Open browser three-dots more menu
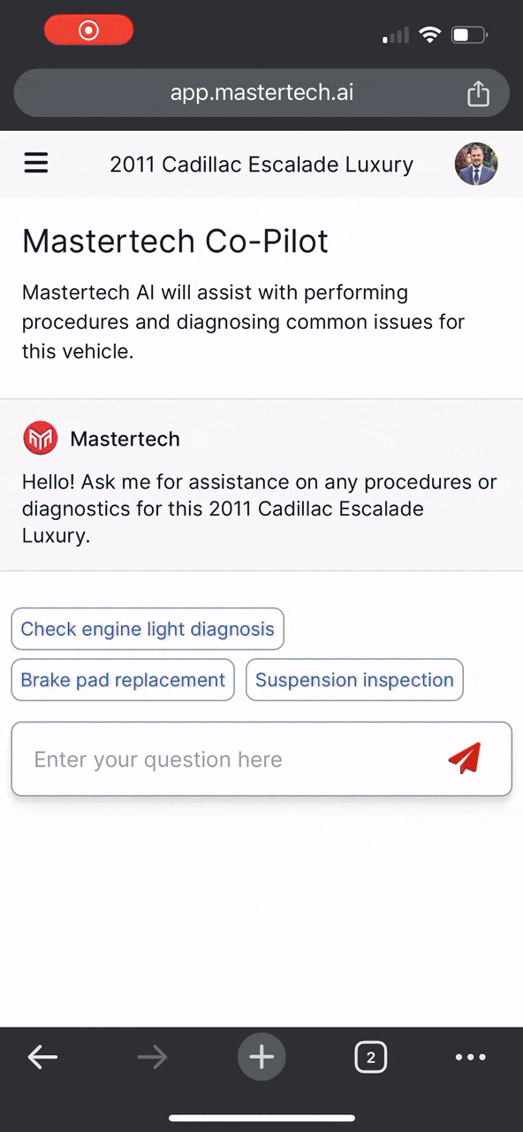This screenshot has height=1132, width=523. tap(471, 1057)
